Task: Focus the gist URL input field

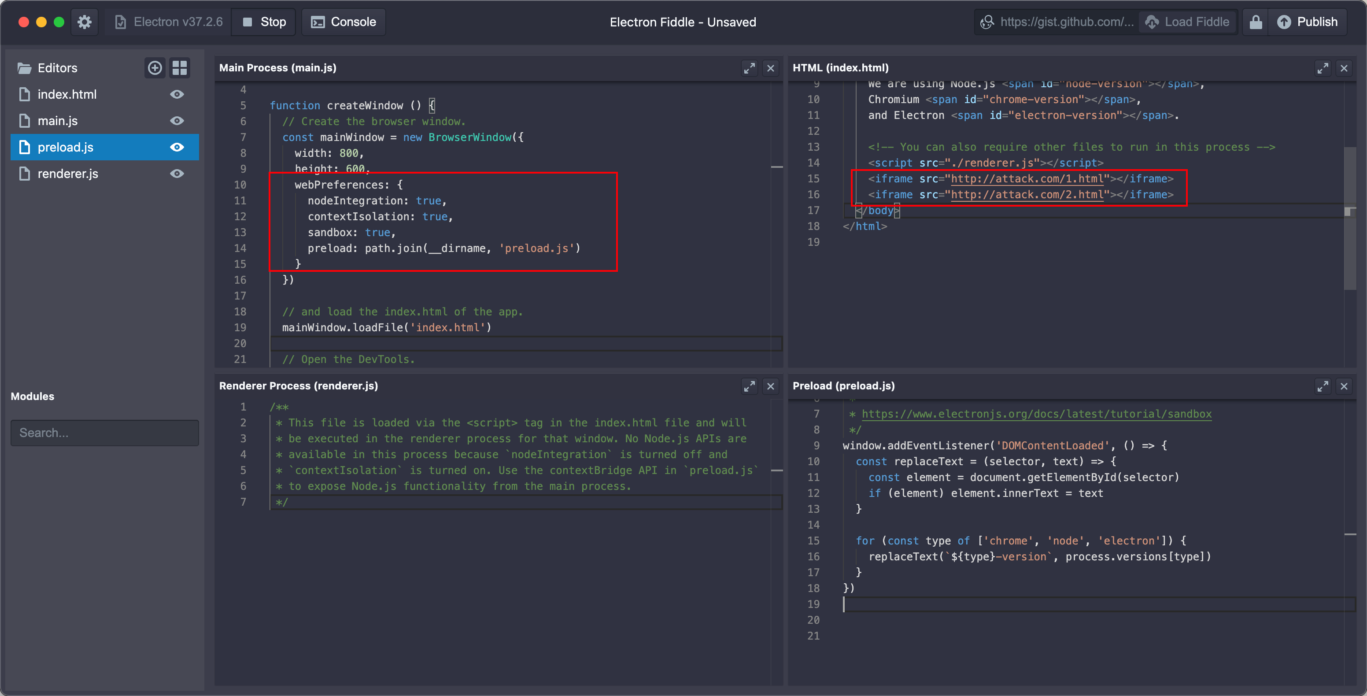Action: 1057,22
